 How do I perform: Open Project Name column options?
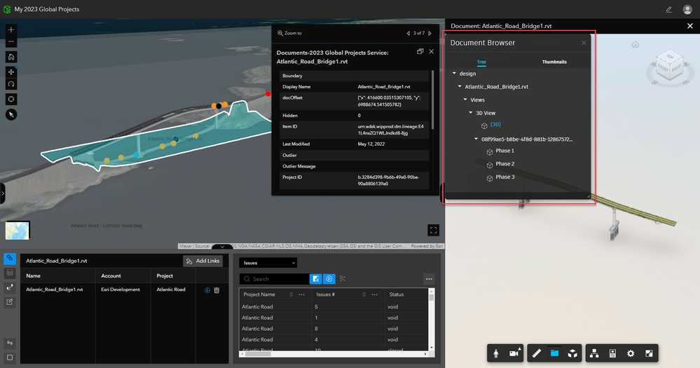point(302,294)
